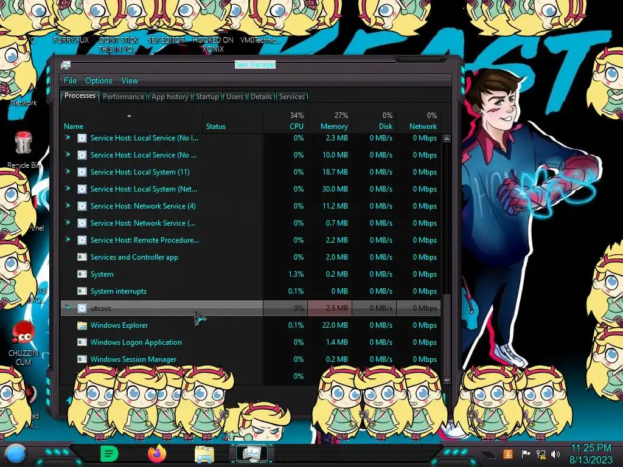
Task: Switch to the Users tab
Action: tap(235, 97)
